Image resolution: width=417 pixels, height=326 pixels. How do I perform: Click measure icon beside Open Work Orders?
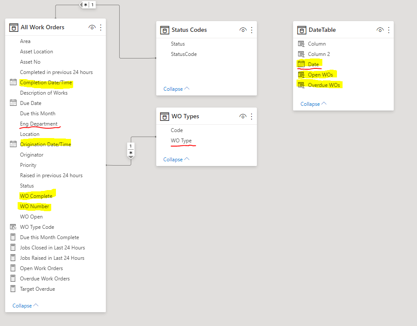coord(13,268)
